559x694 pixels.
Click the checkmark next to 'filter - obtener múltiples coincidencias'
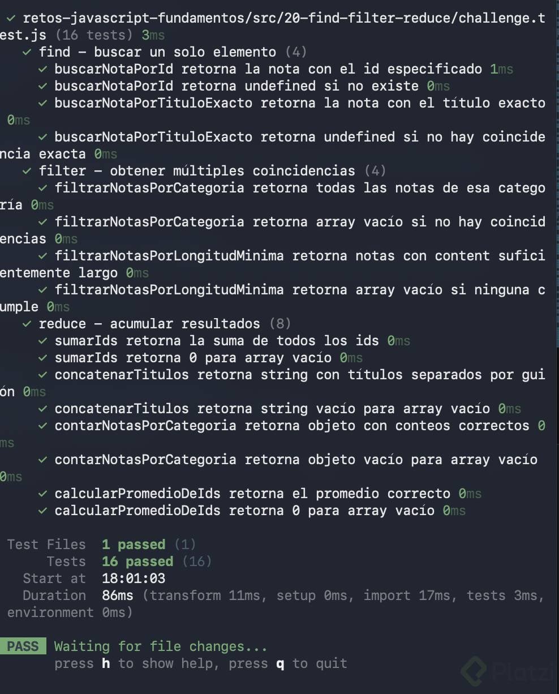click(27, 171)
